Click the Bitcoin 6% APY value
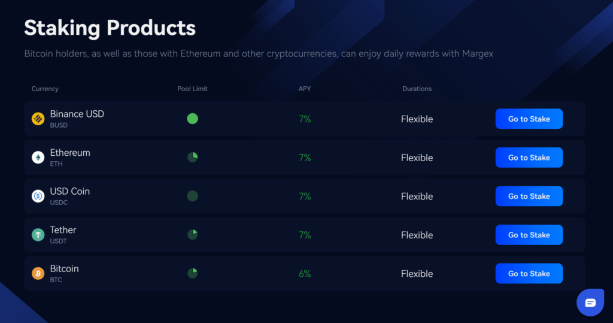The height and width of the screenshot is (323, 613). pos(305,274)
